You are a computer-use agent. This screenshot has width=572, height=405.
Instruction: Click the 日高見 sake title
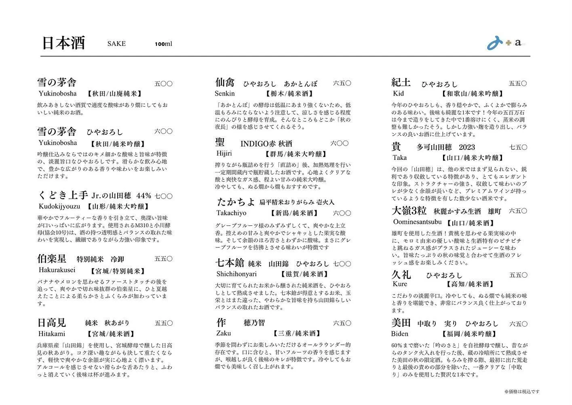click(51, 322)
